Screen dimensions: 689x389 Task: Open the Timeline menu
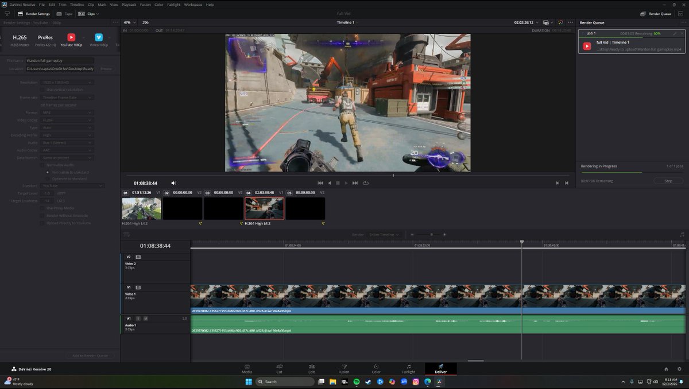pyautogui.click(x=77, y=5)
